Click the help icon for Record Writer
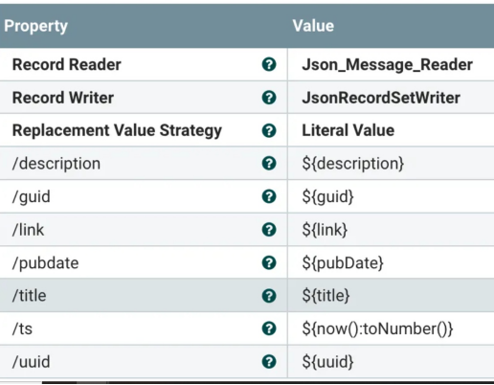The image size is (494, 385). coord(269,98)
